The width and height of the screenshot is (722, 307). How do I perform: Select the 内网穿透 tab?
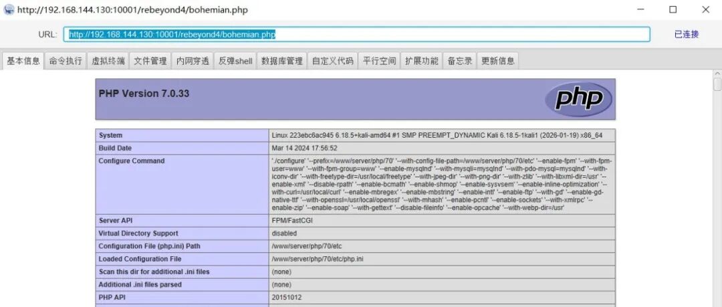pos(193,61)
